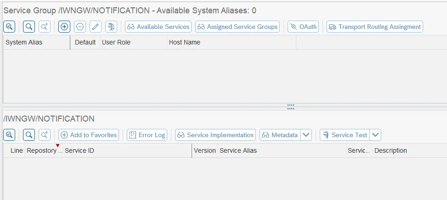
Task: Expand the Service Test dropdown arrow
Action: coord(375,135)
